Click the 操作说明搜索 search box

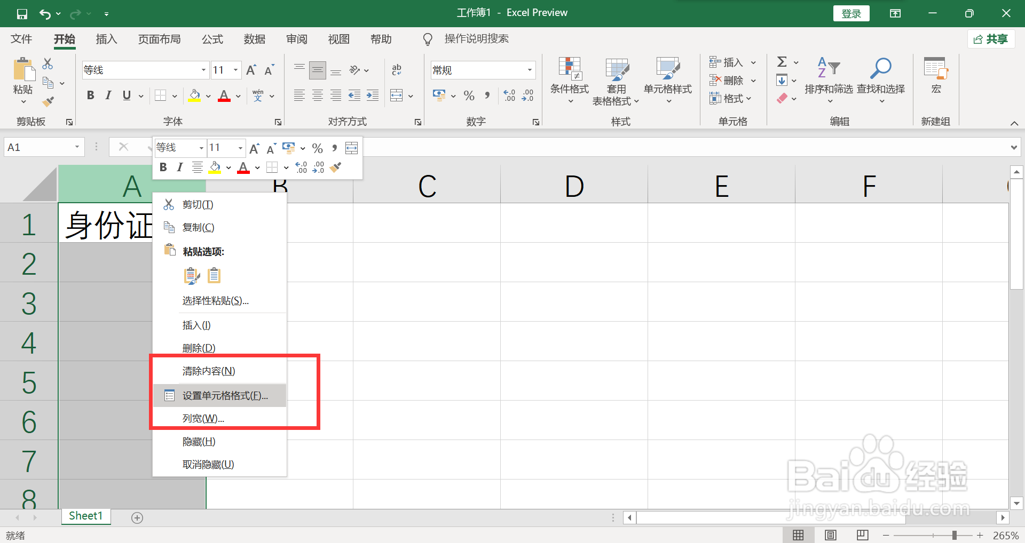(477, 39)
